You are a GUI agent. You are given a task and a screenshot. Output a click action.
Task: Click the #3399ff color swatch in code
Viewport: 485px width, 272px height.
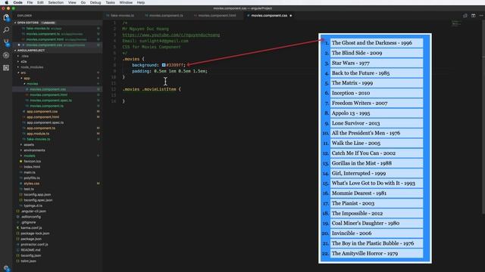coord(164,65)
